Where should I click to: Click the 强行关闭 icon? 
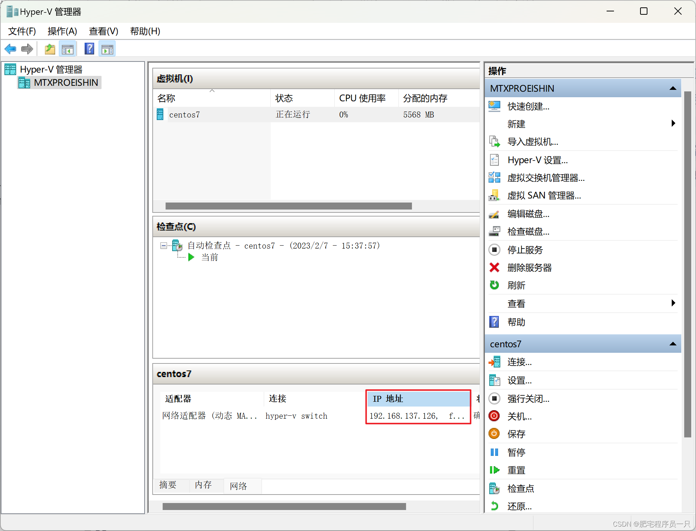click(x=494, y=398)
